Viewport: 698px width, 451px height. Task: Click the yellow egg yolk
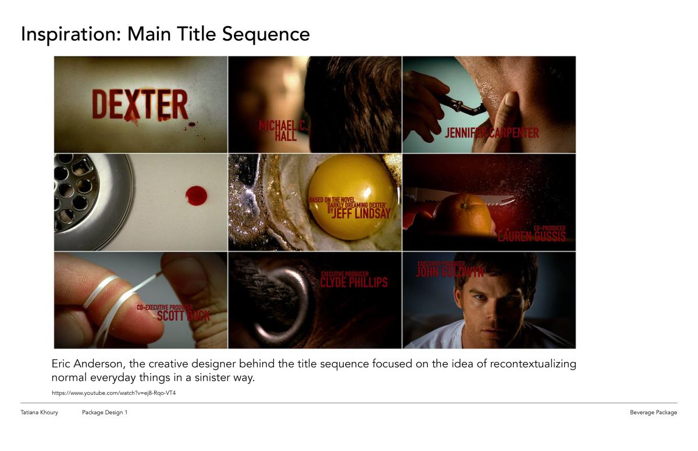click(x=352, y=196)
